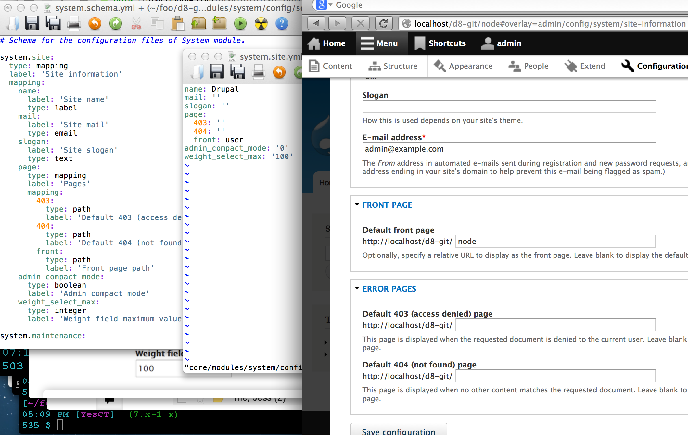Click the blue Help question mark icon
Viewport: 688px width, 435px height.
pos(282,23)
